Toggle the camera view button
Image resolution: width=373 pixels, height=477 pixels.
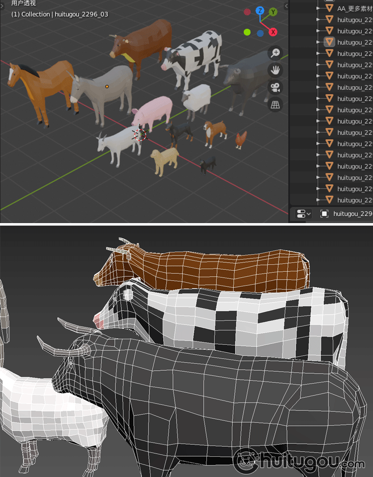[275, 87]
